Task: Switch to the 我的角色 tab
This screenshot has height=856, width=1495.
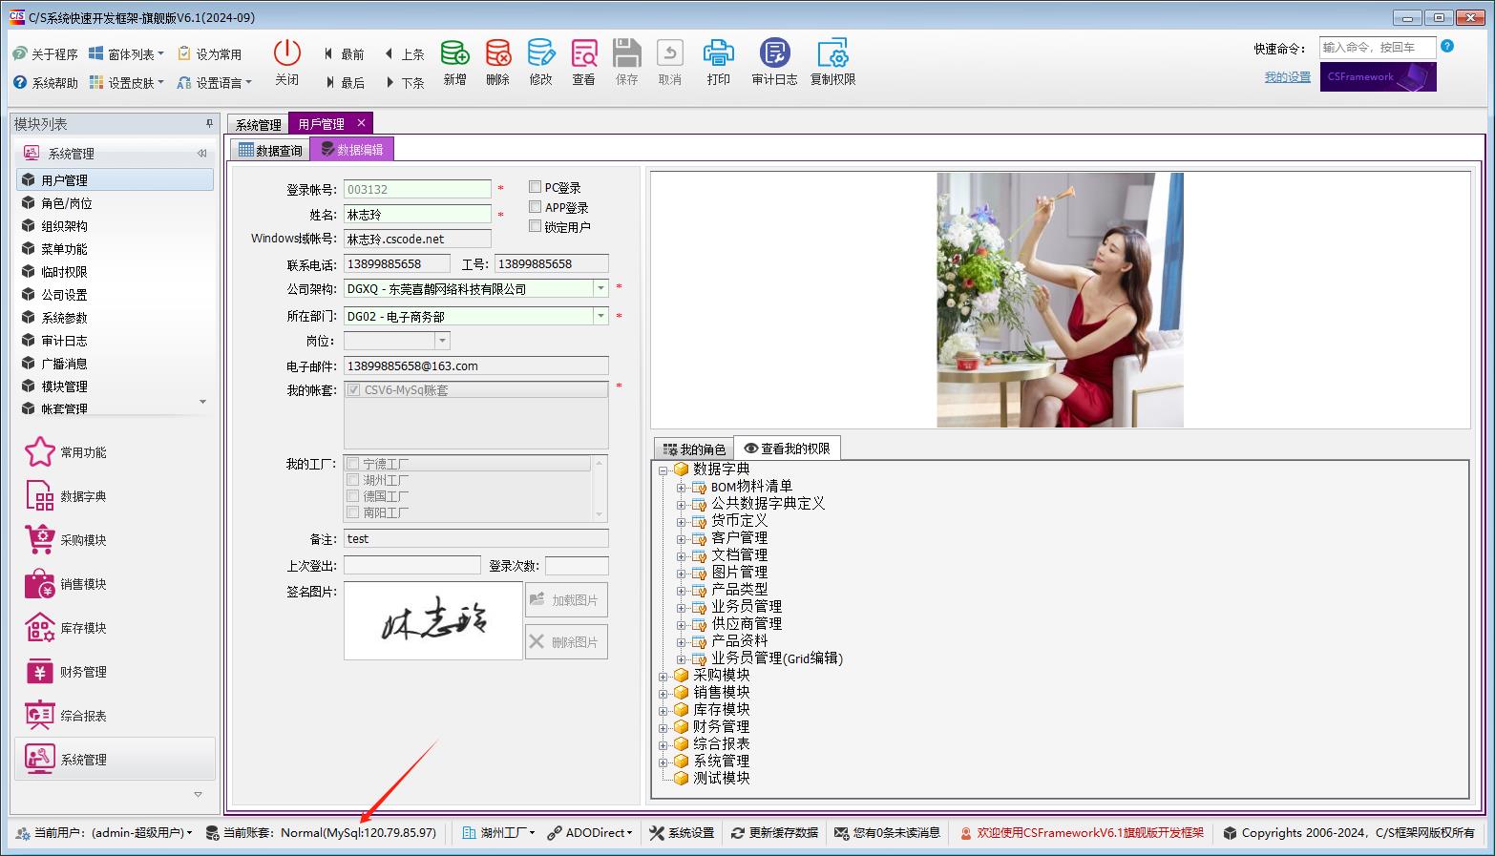Action: tap(694, 449)
